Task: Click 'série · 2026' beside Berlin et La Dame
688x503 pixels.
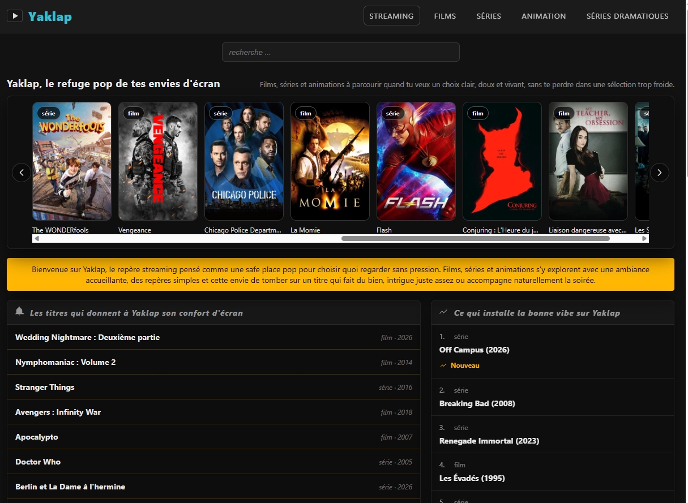Action: click(x=395, y=487)
